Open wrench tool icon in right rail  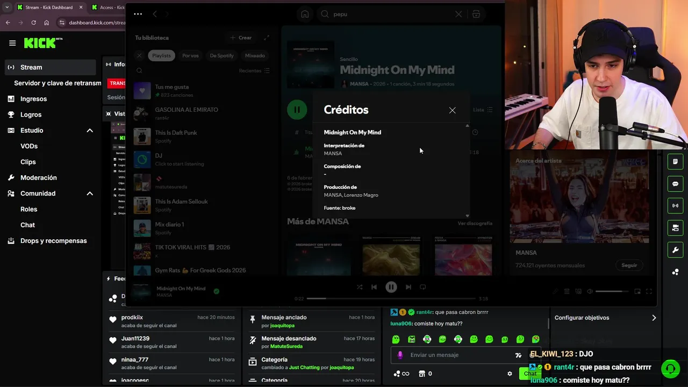(675, 250)
